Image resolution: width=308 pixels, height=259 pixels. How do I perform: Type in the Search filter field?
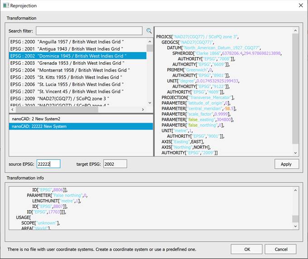click(89, 31)
